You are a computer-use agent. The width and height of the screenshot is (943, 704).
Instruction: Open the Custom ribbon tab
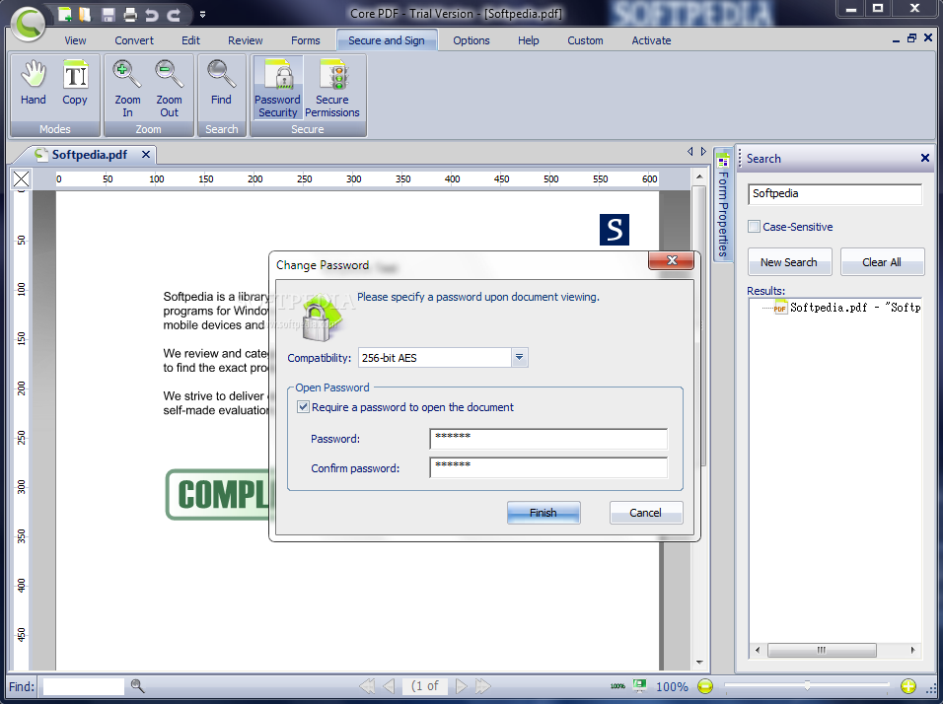click(585, 40)
